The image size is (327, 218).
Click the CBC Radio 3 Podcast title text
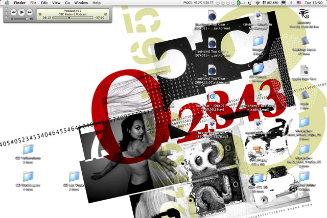click(73, 14)
